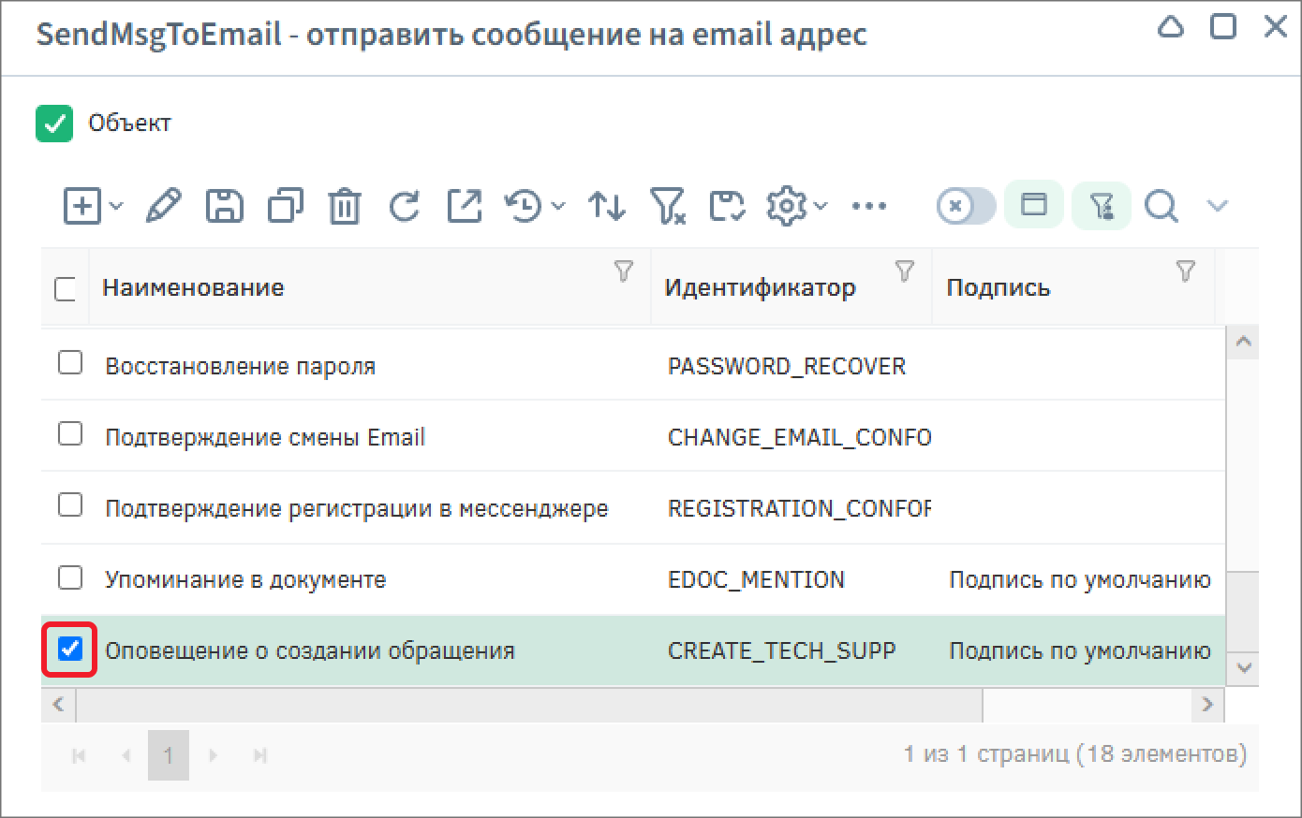Check the Подтверждение регистрации в мессенджере checkbox
The height and width of the screenshot is (818, 1302).
tap(70, 504)
